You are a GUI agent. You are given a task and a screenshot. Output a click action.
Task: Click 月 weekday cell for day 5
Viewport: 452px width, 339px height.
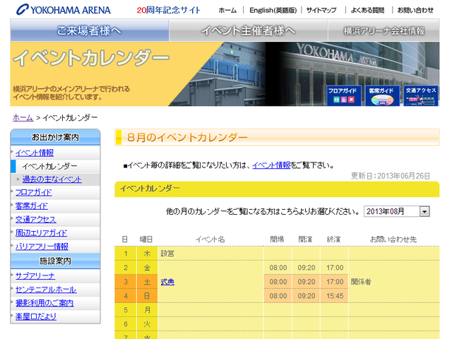pos(147,310)
